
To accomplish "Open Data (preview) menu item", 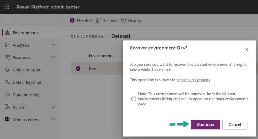I will 30,95.
